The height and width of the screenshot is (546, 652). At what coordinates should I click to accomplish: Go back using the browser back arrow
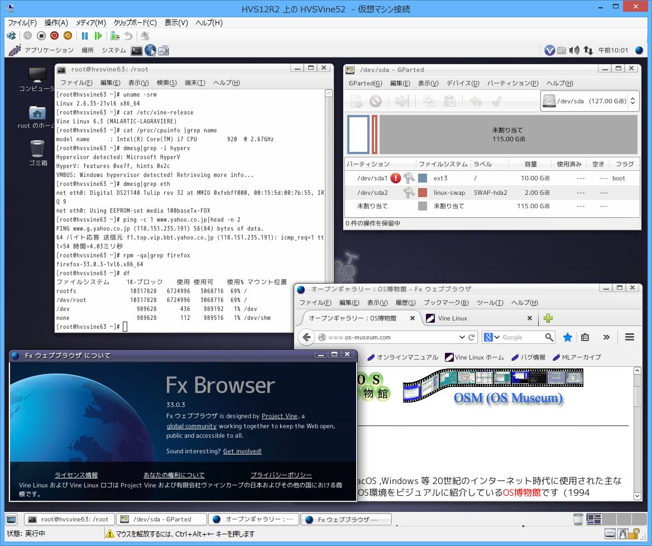(306, 337)
